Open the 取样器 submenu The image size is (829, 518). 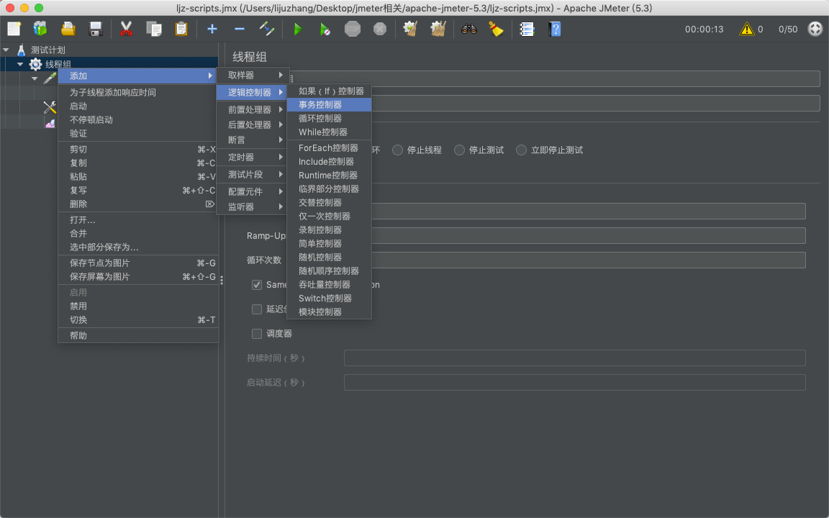(x=253, y=75)
